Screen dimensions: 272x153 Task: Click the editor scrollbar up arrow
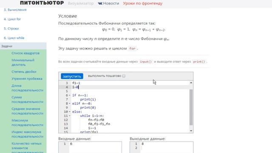point(191,83)
